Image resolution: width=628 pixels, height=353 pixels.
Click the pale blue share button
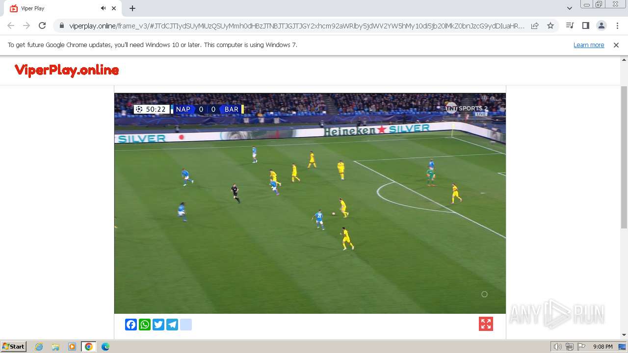pyautogui.click(x=186, y=325)
